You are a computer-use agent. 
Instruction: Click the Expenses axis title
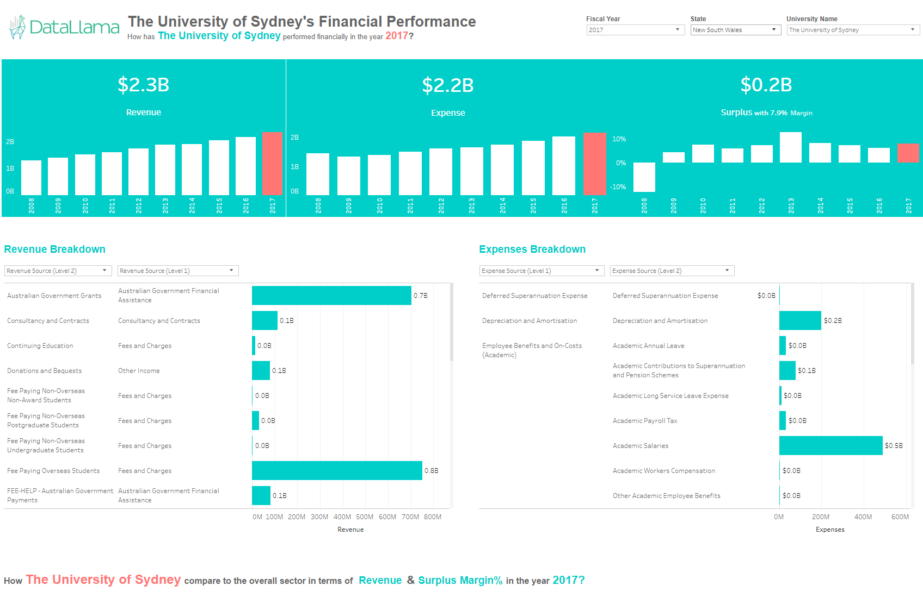[x=830, y=530]
